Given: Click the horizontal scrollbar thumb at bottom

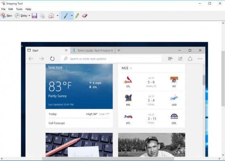Looking at the screenshot, I should [108, 159].
